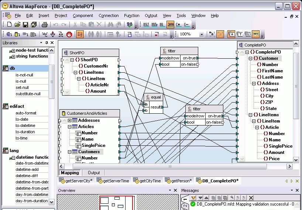Insert EDI component icon

25,34
